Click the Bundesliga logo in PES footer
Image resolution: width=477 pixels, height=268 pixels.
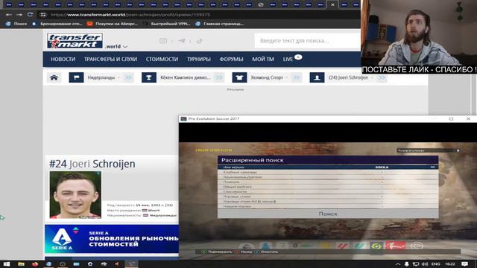tap(396, 246)
